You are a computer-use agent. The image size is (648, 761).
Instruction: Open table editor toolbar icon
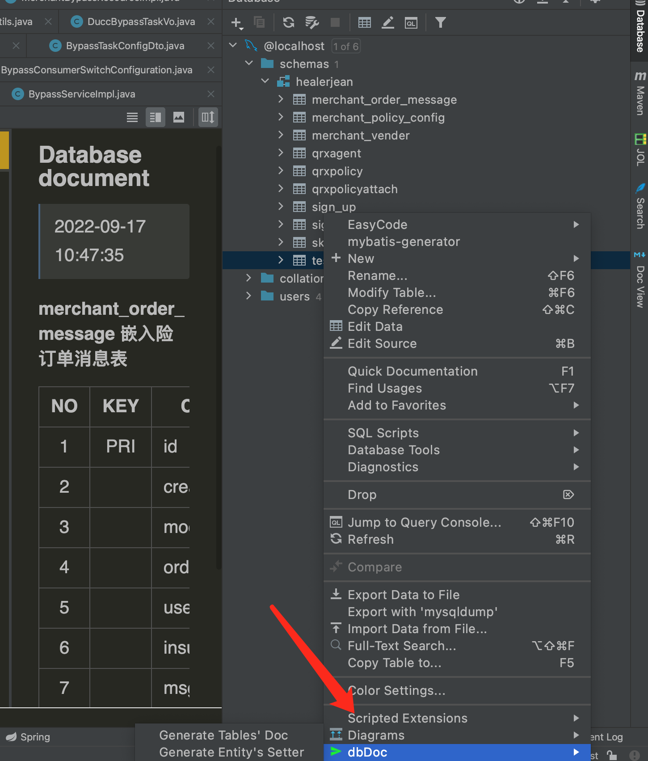tap(365, 22)
